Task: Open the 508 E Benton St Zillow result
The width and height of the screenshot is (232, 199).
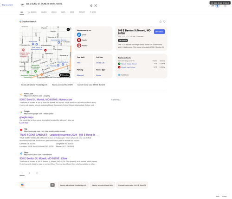Action: pyautogui.click(x=43, y=159)
